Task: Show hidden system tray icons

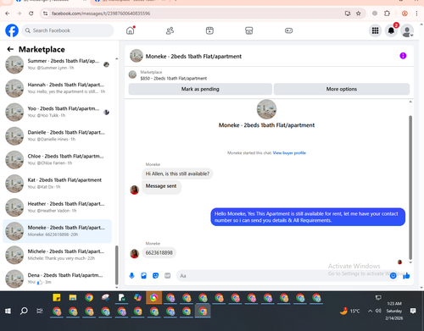Action: click(370, 311)
